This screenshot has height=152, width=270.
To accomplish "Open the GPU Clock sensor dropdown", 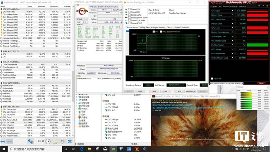I will point(232,11).
